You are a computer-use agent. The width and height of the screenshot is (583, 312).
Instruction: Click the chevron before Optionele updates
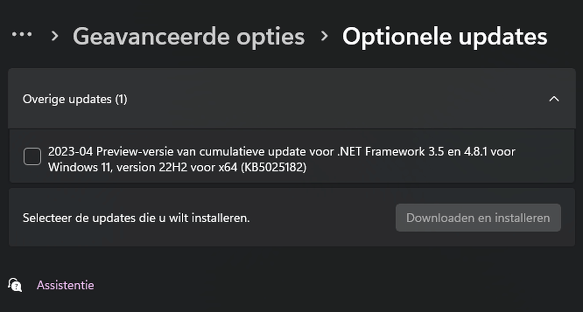click(324, 36)
